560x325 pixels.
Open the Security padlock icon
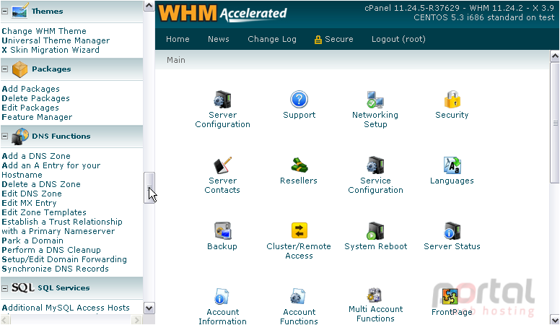coord(452,100)
